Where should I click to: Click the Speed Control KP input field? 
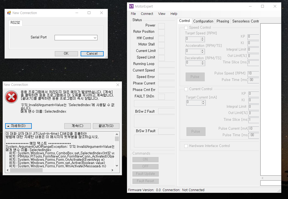253,37
